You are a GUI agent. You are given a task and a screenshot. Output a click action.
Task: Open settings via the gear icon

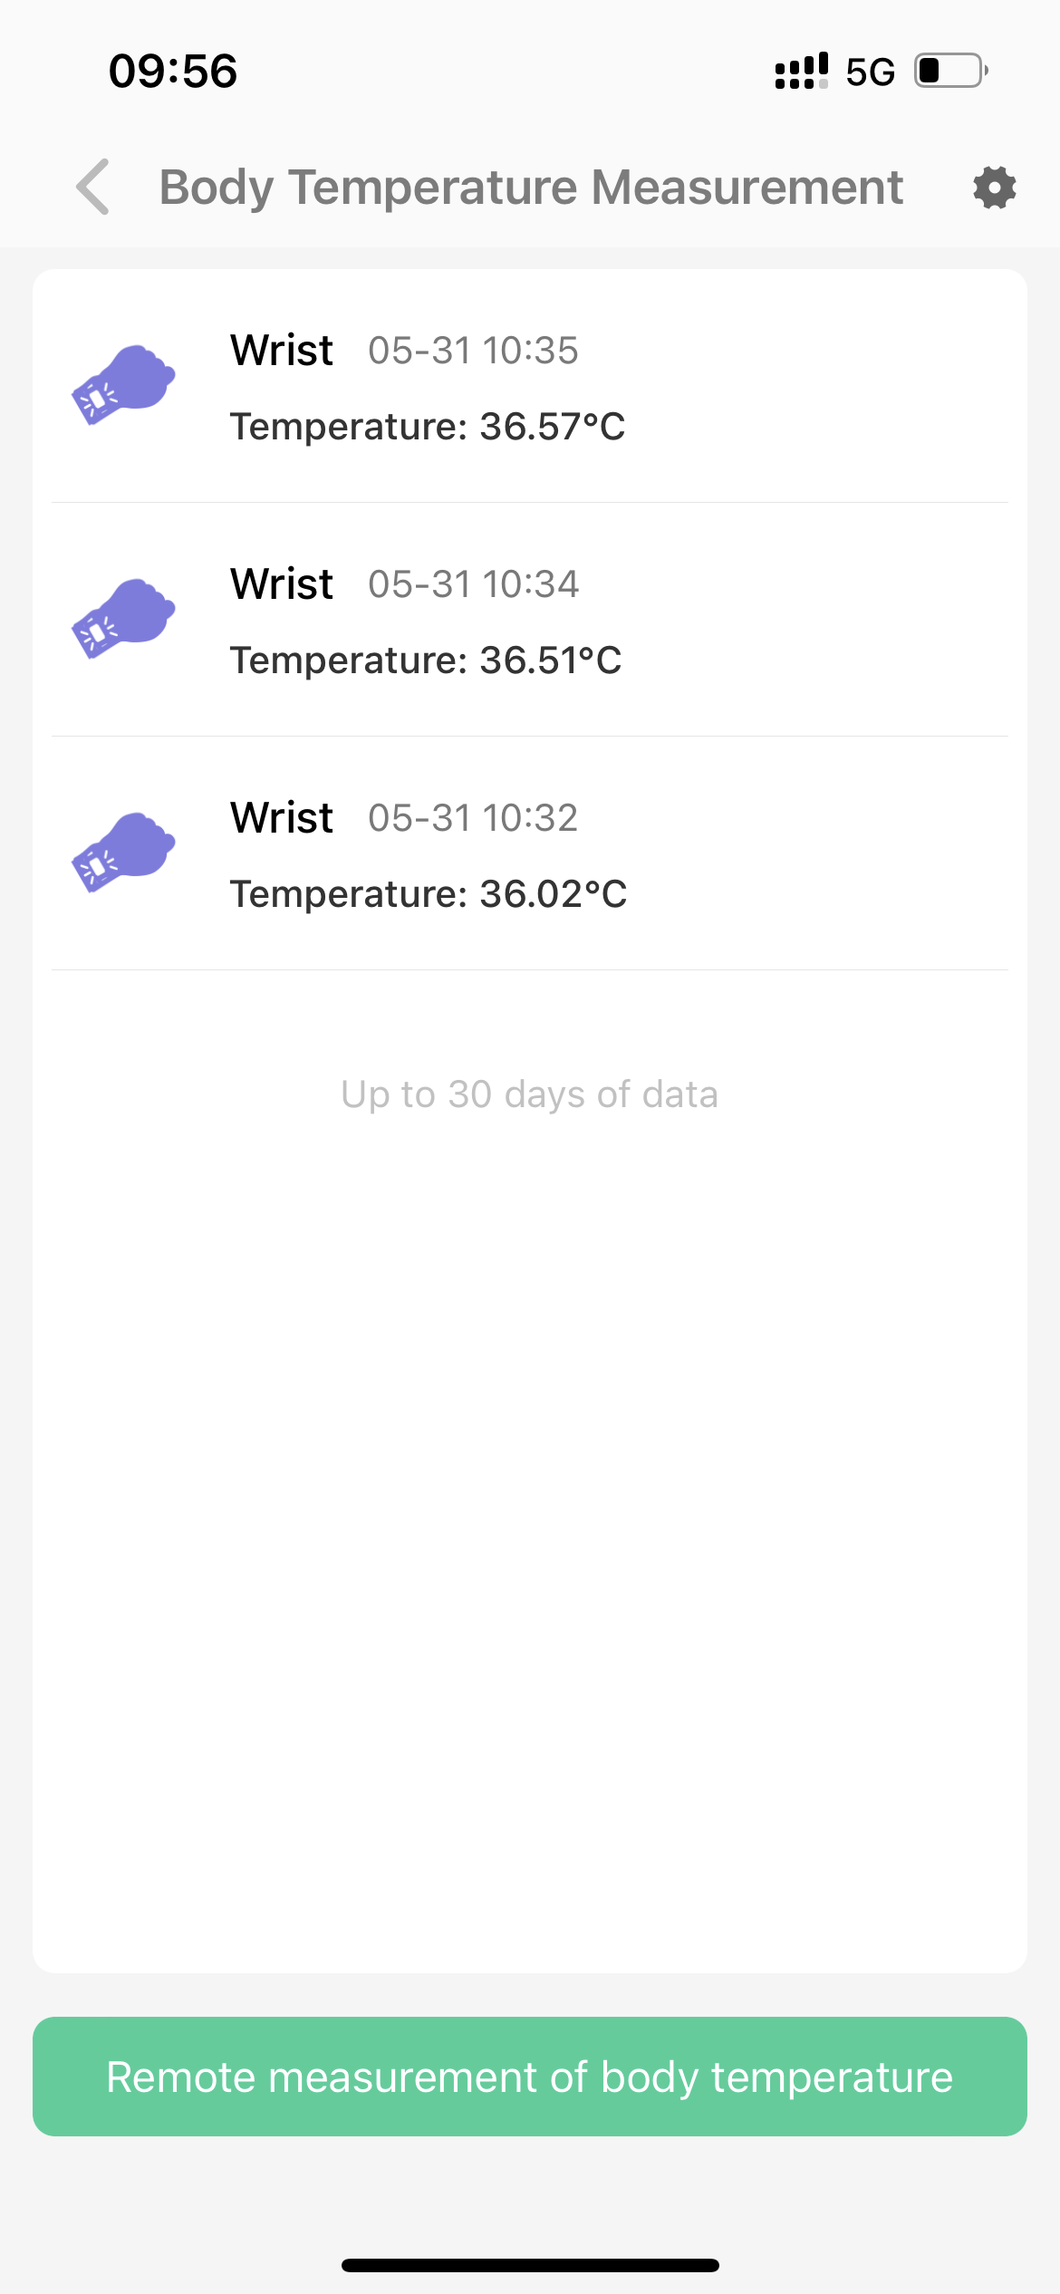994,188
